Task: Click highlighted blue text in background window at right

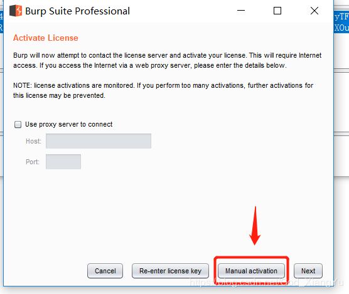Action: click(341, 22)
